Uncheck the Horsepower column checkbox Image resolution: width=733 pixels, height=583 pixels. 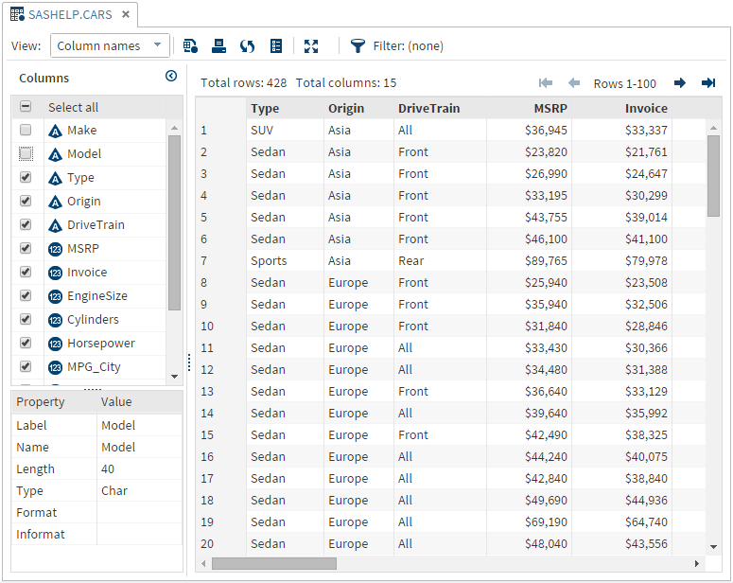tap(26, 344)
